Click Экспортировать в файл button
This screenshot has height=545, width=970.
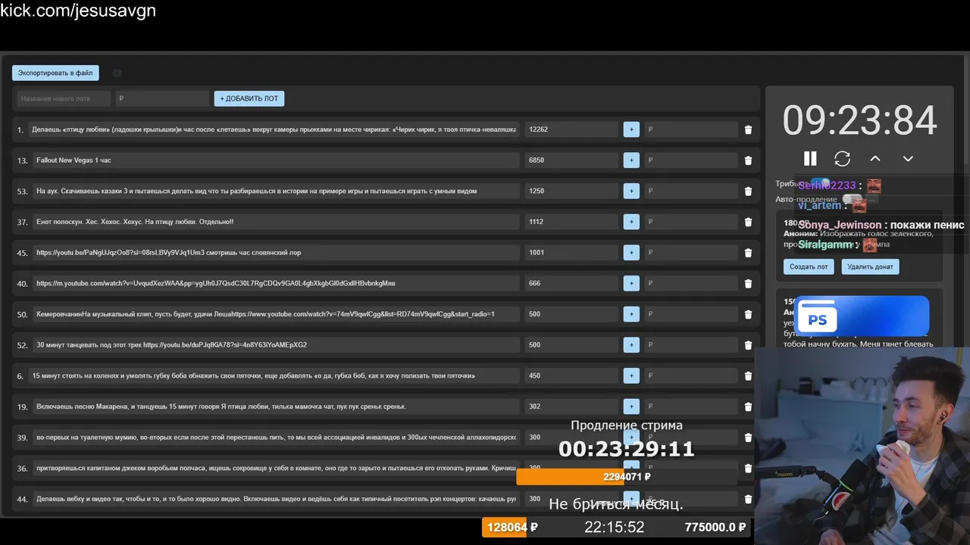click(55, 73)
